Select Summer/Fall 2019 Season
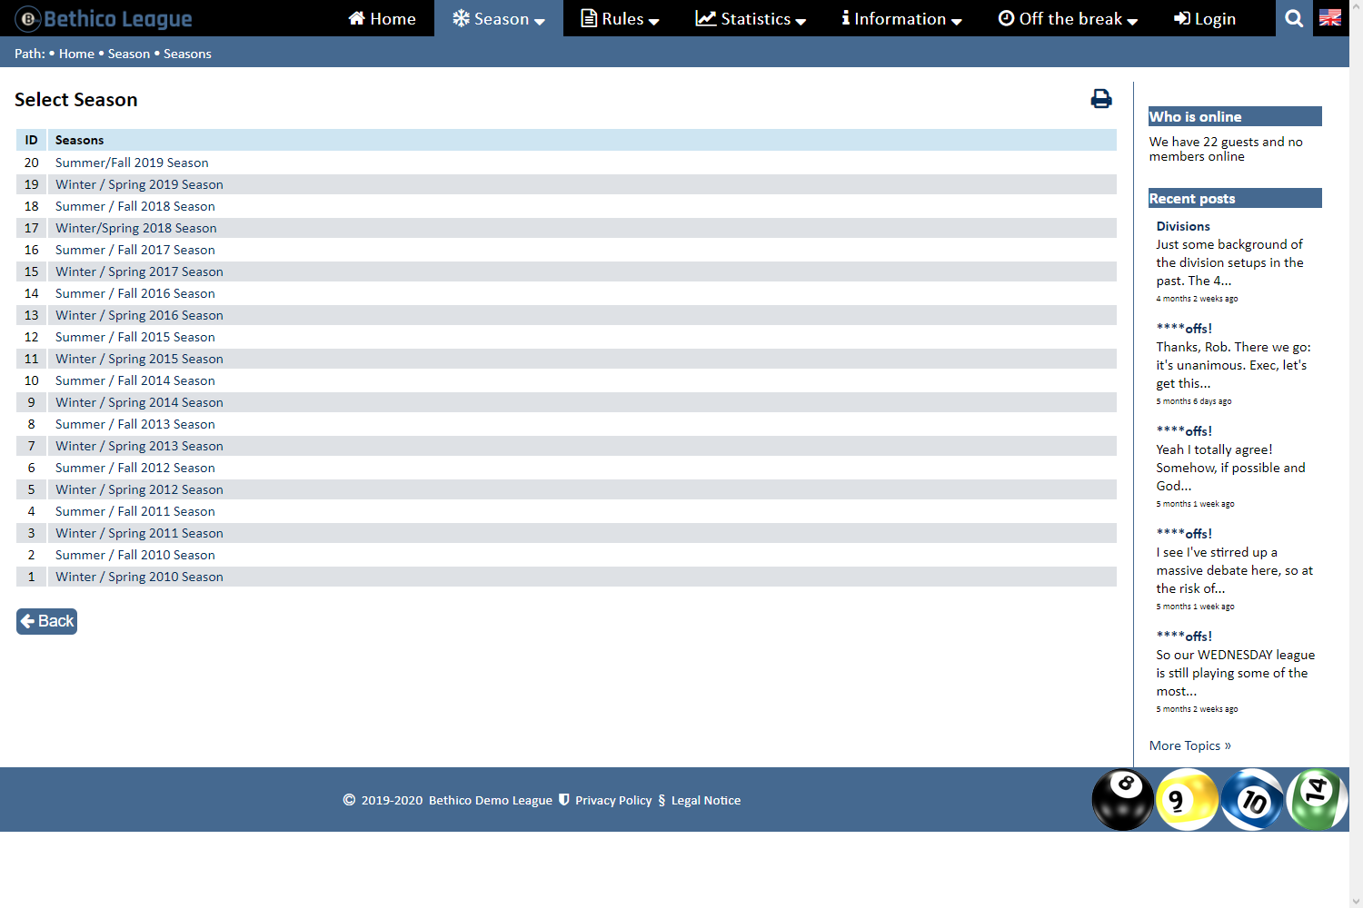Screen dimensions: 1363x908 coord(132,163)
